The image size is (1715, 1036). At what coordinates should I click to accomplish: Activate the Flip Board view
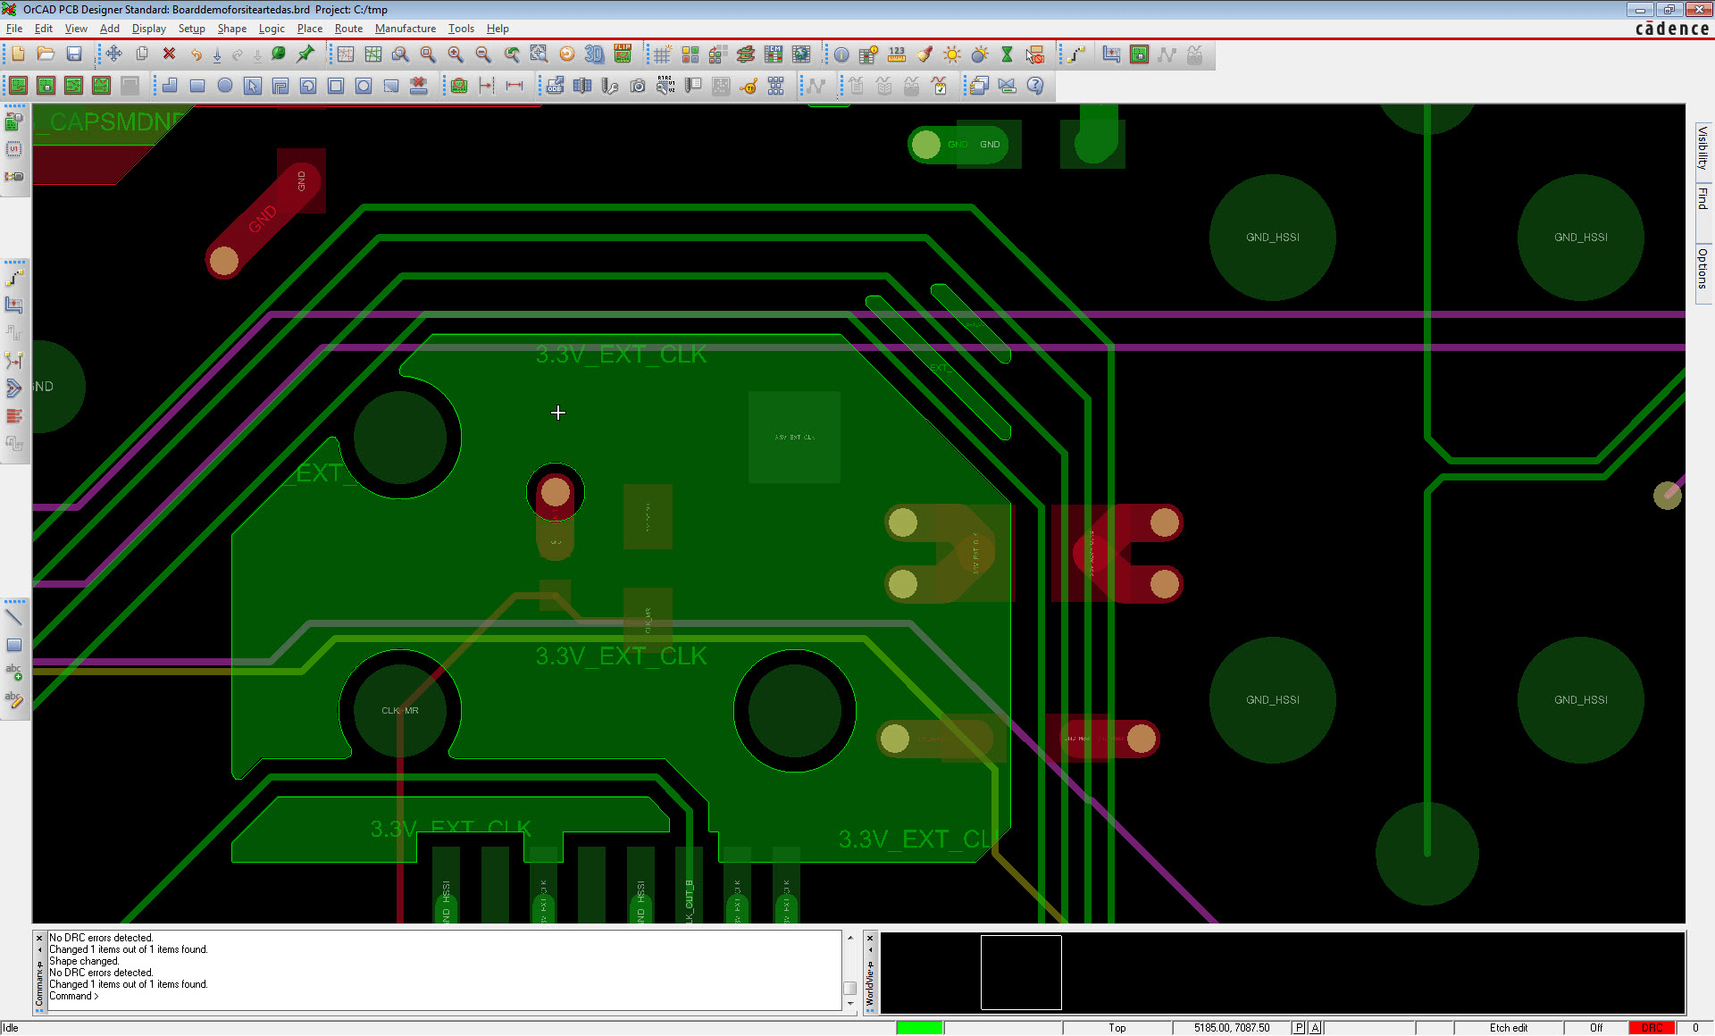pos(623,55)
